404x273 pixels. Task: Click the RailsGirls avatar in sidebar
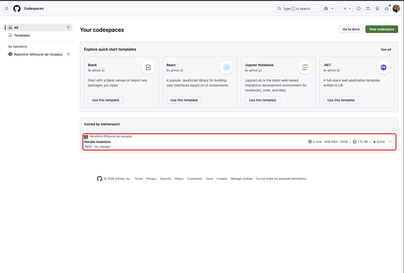(x=10, y=54)
